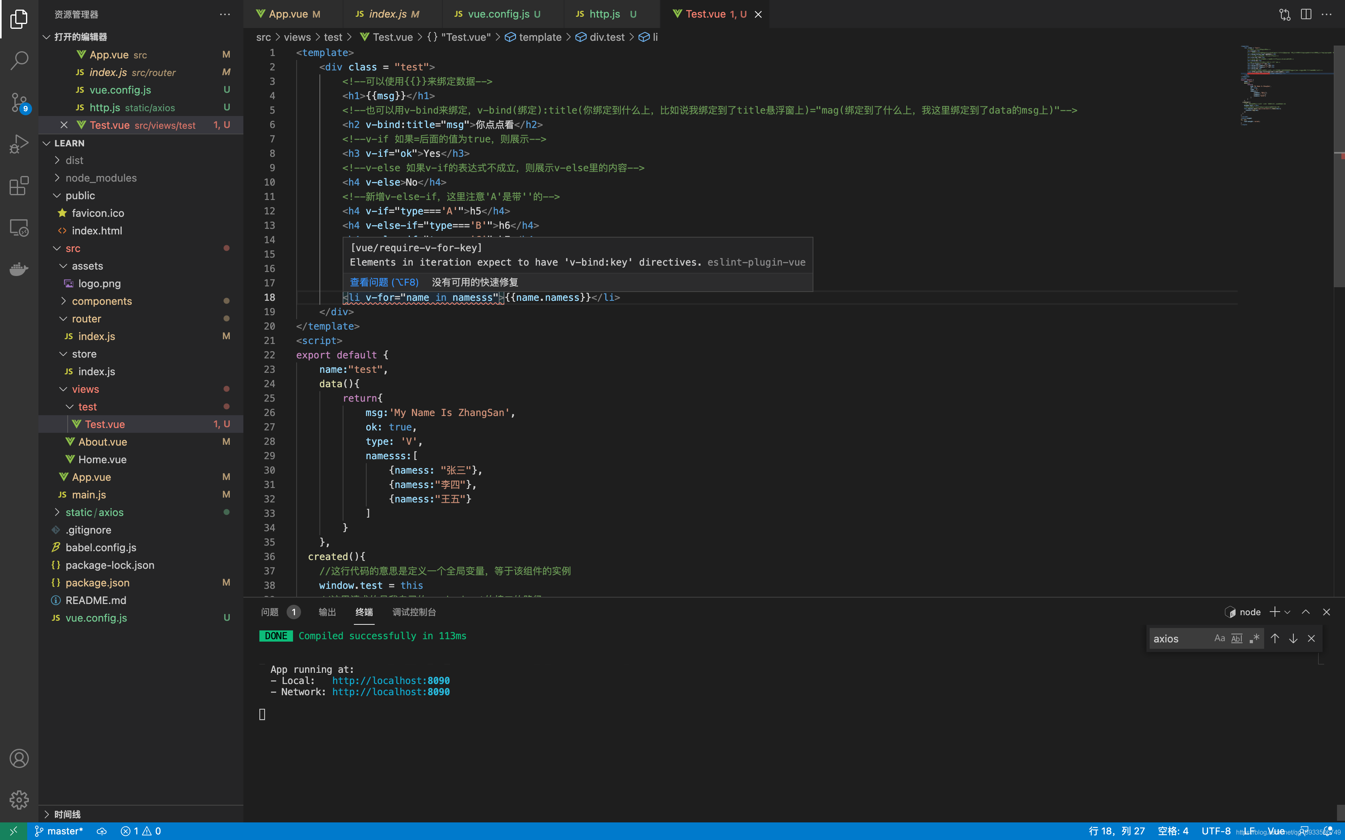Screen dimensions: 1345x840
Task: Change the indentation Spaces: 4 setting
Action: 1173,831
